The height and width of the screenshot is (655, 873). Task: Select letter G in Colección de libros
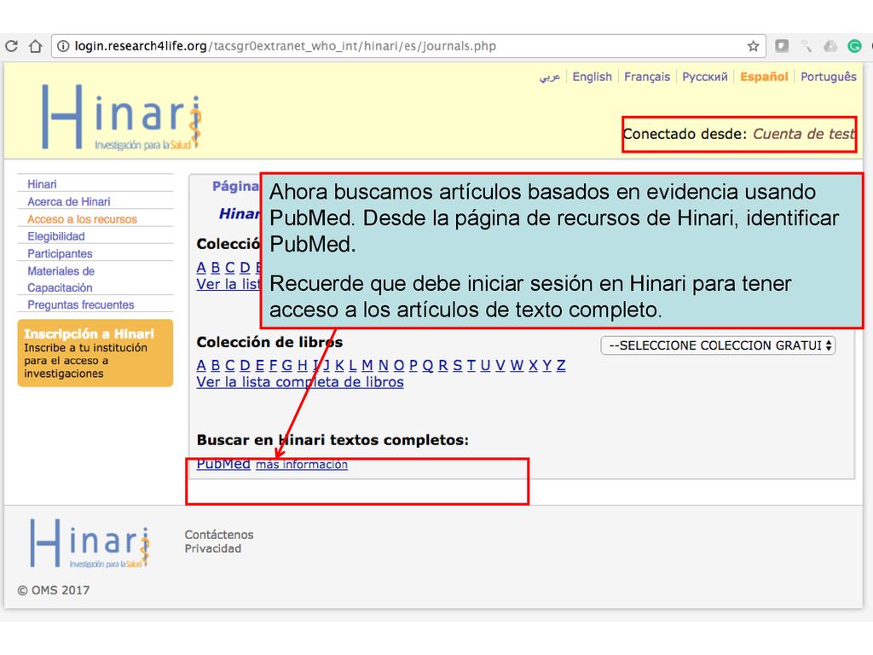[286, 365]
